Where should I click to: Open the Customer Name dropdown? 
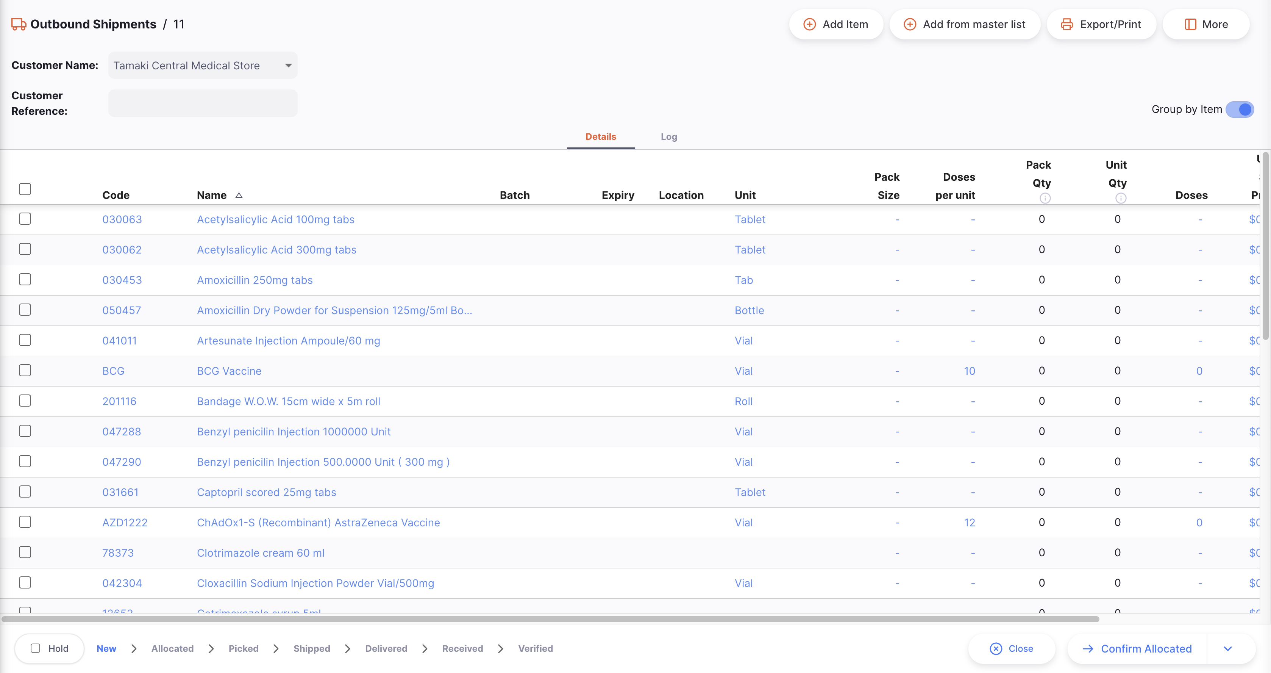[288, 65]
